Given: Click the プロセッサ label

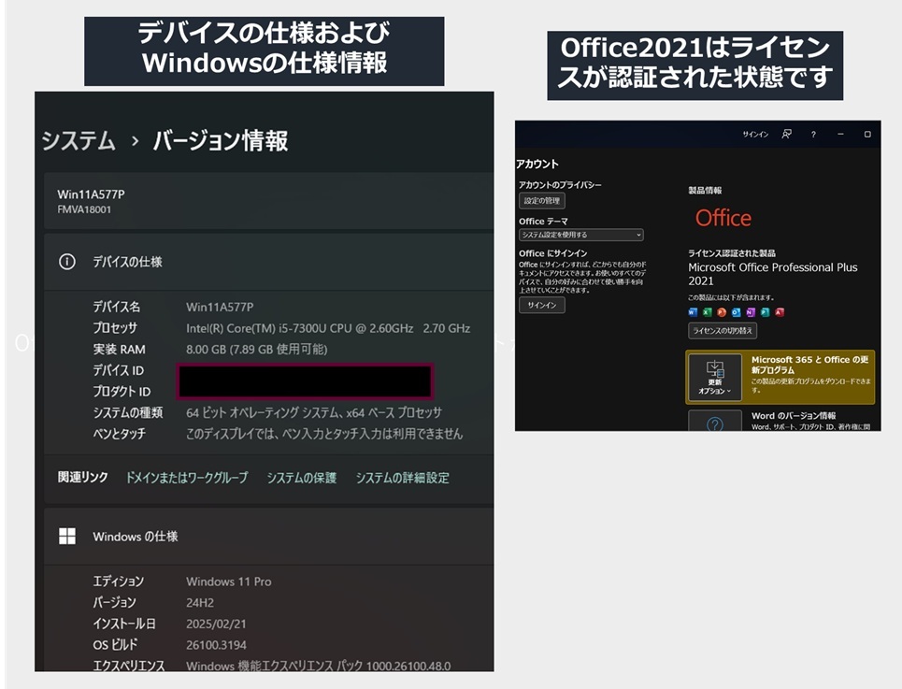Looking at the screenshot, I should click(115, 328).
